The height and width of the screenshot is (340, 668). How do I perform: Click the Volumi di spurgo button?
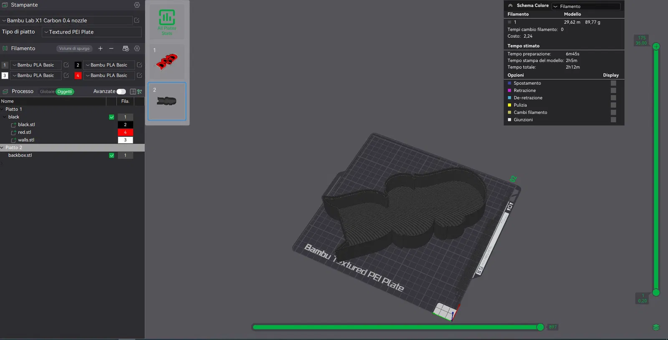point(74,48)
